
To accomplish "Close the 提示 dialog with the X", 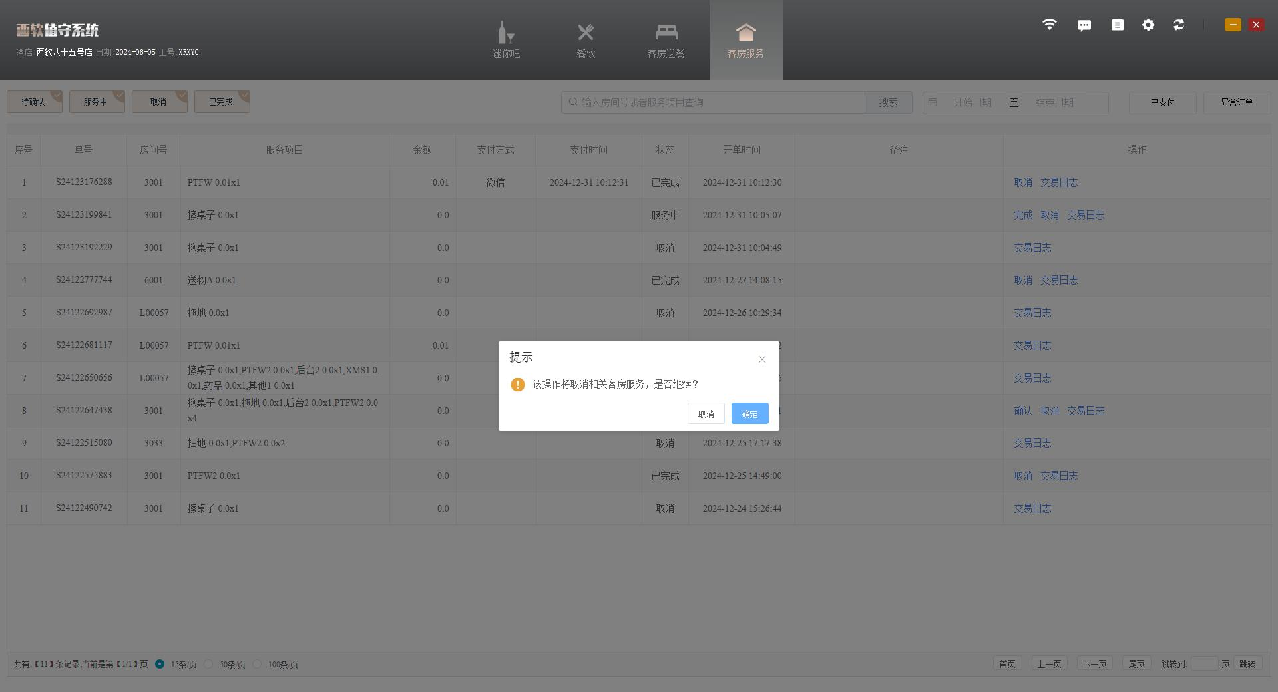I will pos(762,359).
